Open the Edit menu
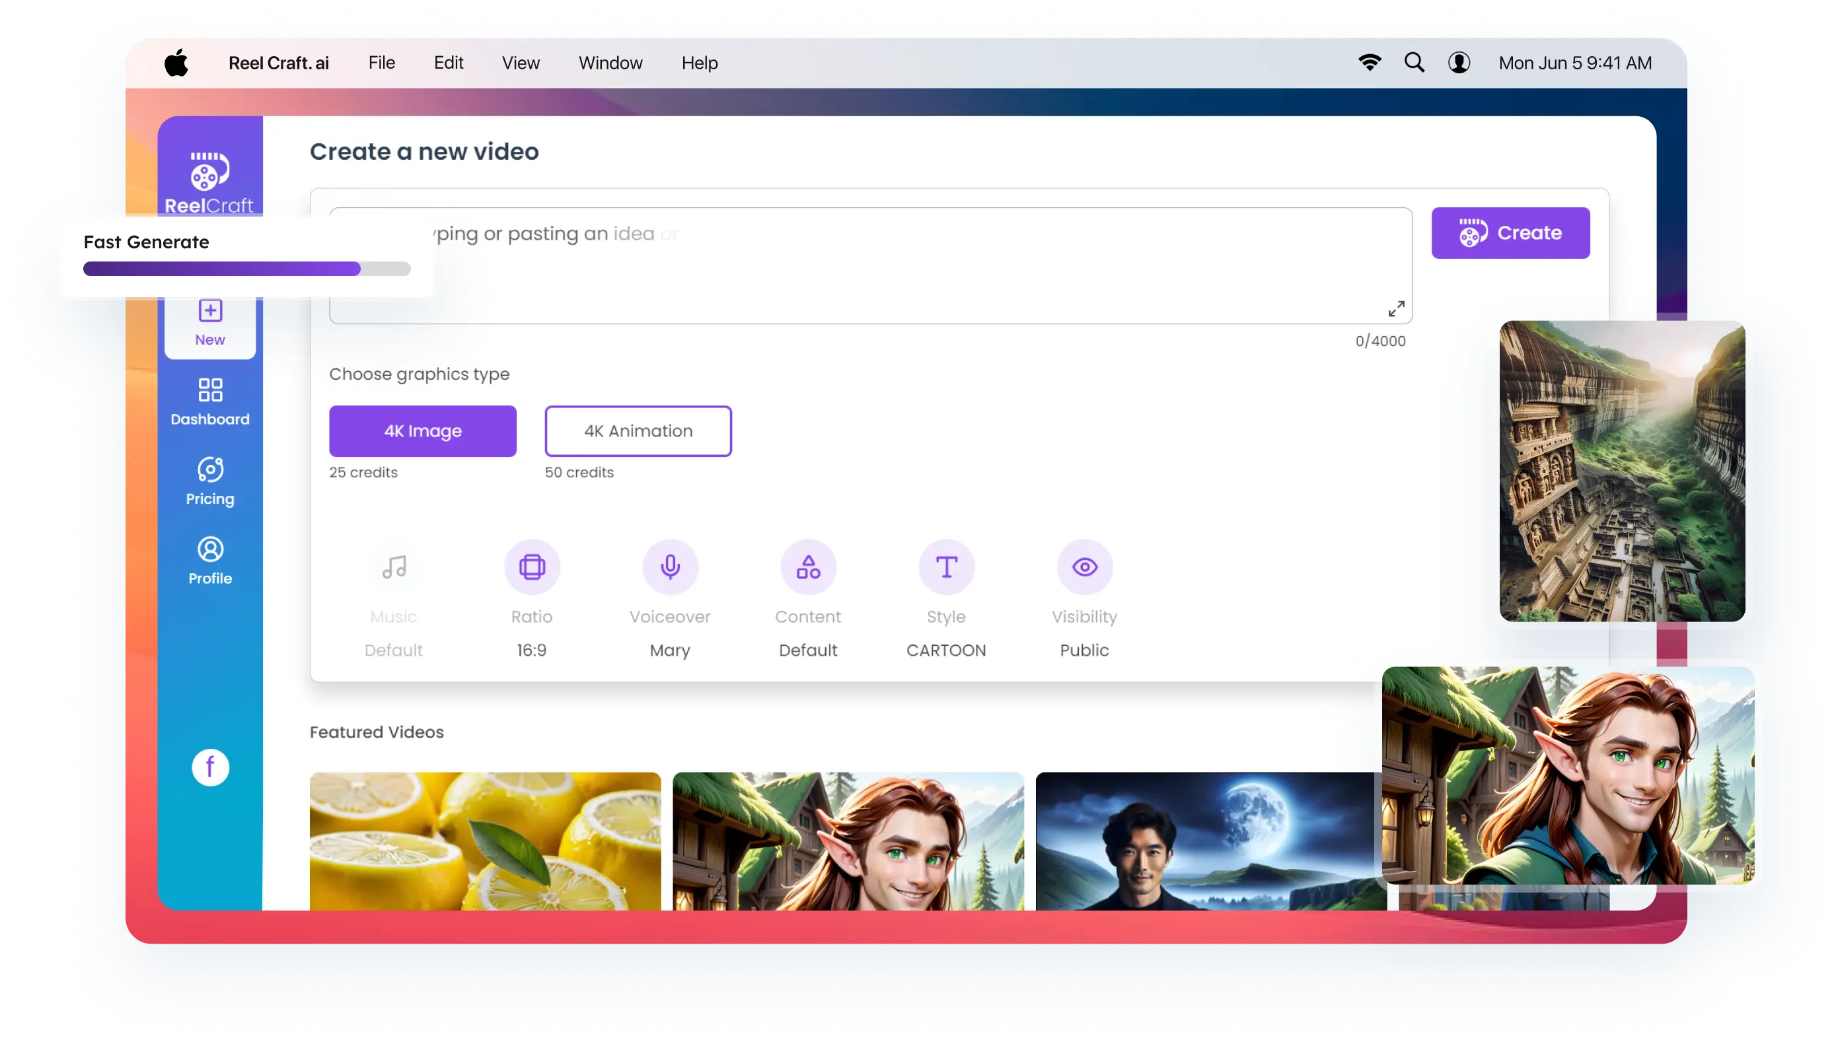This screenshot has height=1044, width=1836. tap(448, 63)
